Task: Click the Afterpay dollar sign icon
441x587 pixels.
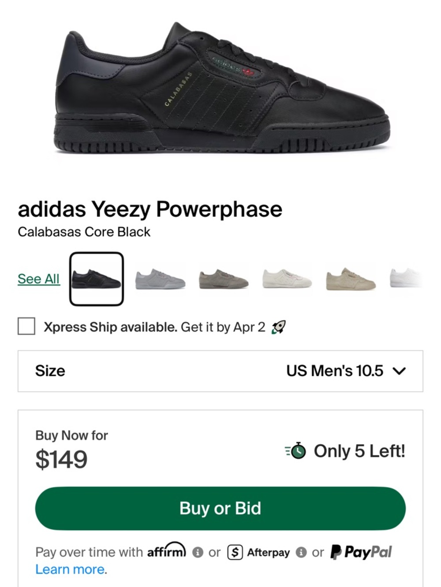Action: [234, 552]
